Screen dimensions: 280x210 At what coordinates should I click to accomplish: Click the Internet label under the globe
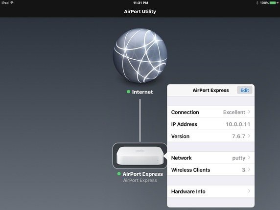142,92
